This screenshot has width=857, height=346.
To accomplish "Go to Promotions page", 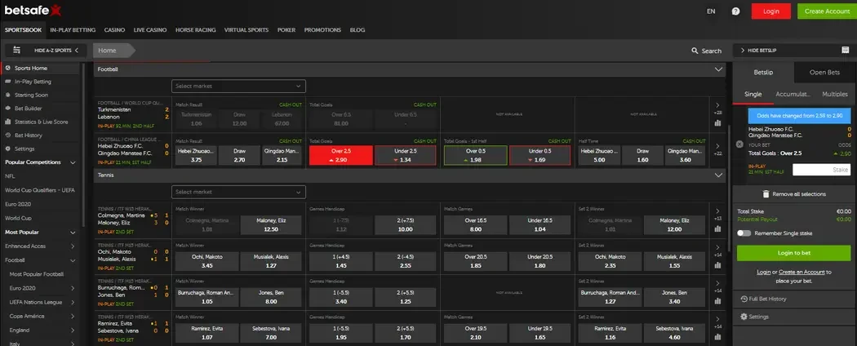I will pos(322,30).
